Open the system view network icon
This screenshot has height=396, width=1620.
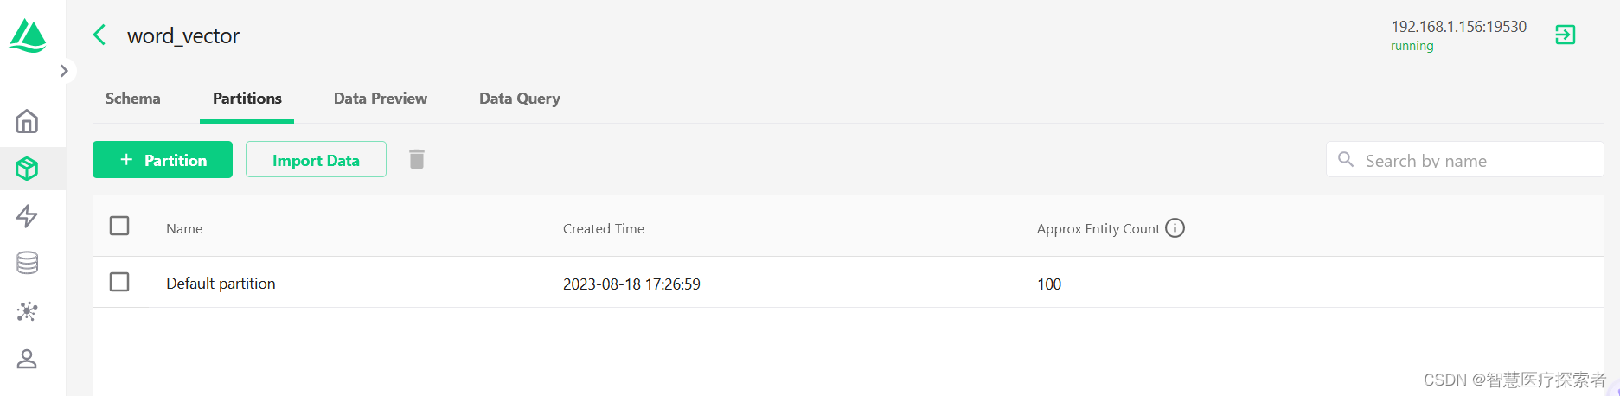27,311
